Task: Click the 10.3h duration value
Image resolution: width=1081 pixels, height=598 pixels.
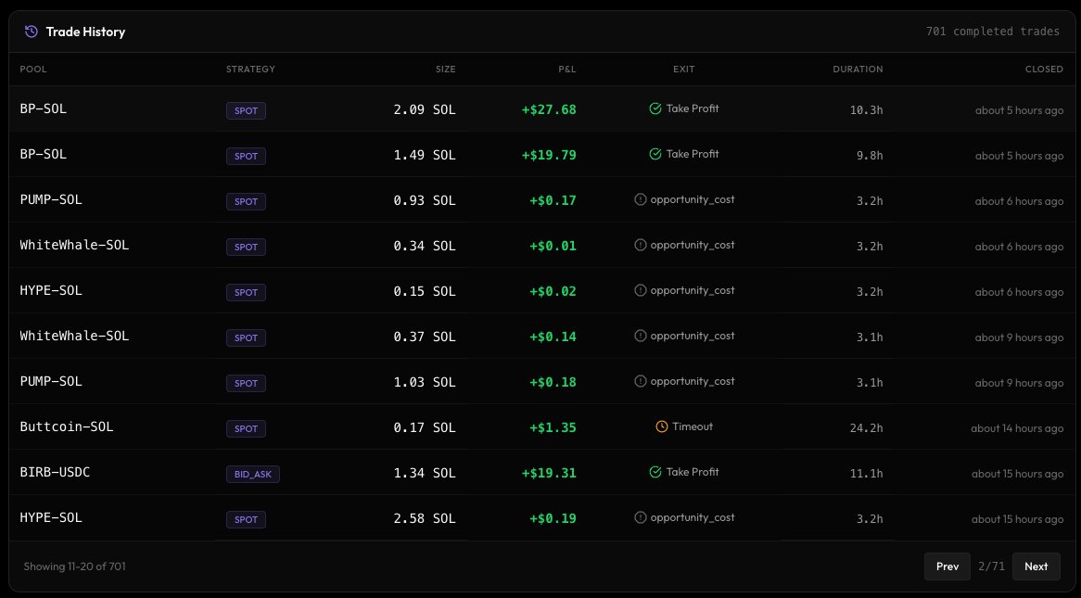Action: click(x=867, y=110)
